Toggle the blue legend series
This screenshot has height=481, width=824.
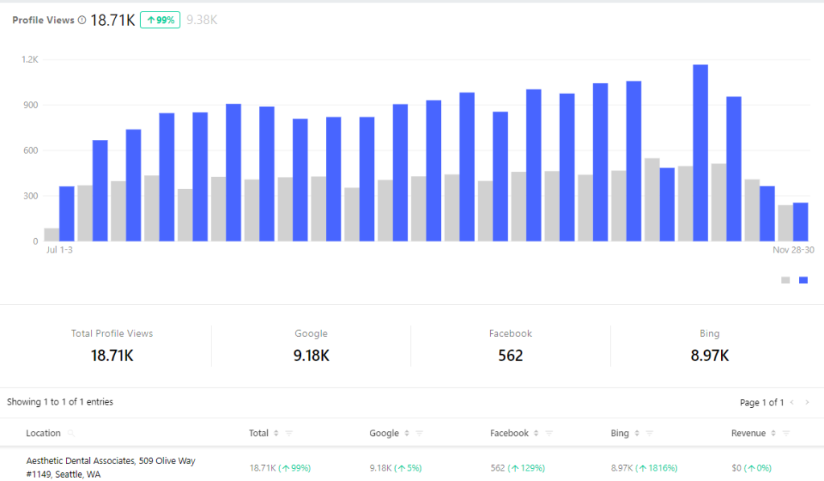tap(803, 280)
